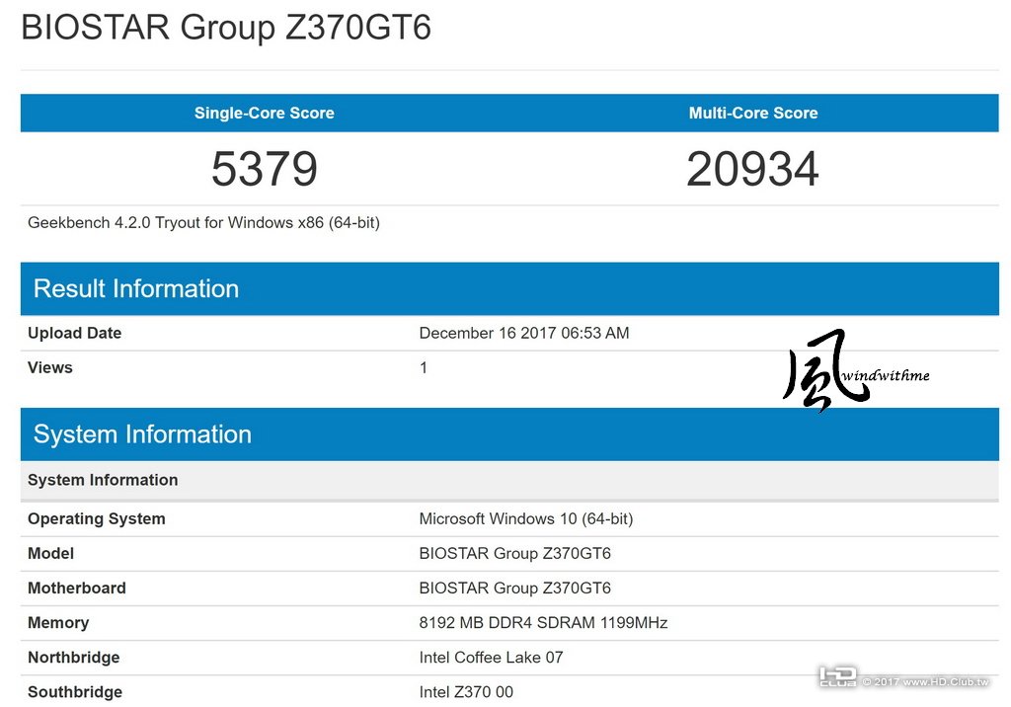Click the gray 'System Information' table subheader

509,481
